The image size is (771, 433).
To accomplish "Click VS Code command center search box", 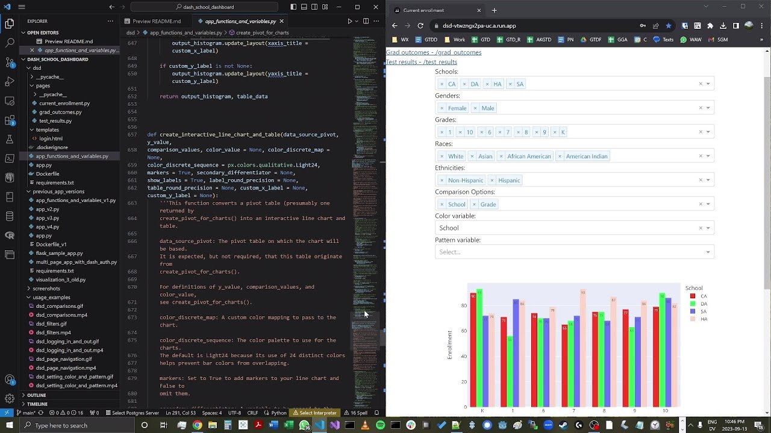I will coord(205,7).
